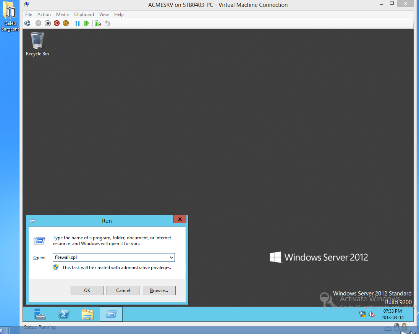Click OK in the Run dialog
419x334 pixels.
[x=87, y=290]
